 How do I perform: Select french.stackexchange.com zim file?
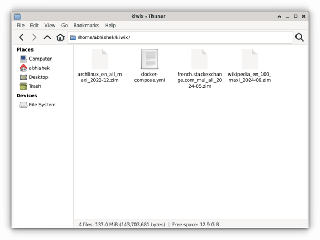(x=199, y=59)
